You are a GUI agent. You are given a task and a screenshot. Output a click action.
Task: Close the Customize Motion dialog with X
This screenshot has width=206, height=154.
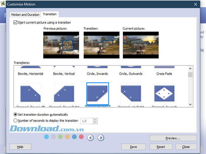(196, 4)
